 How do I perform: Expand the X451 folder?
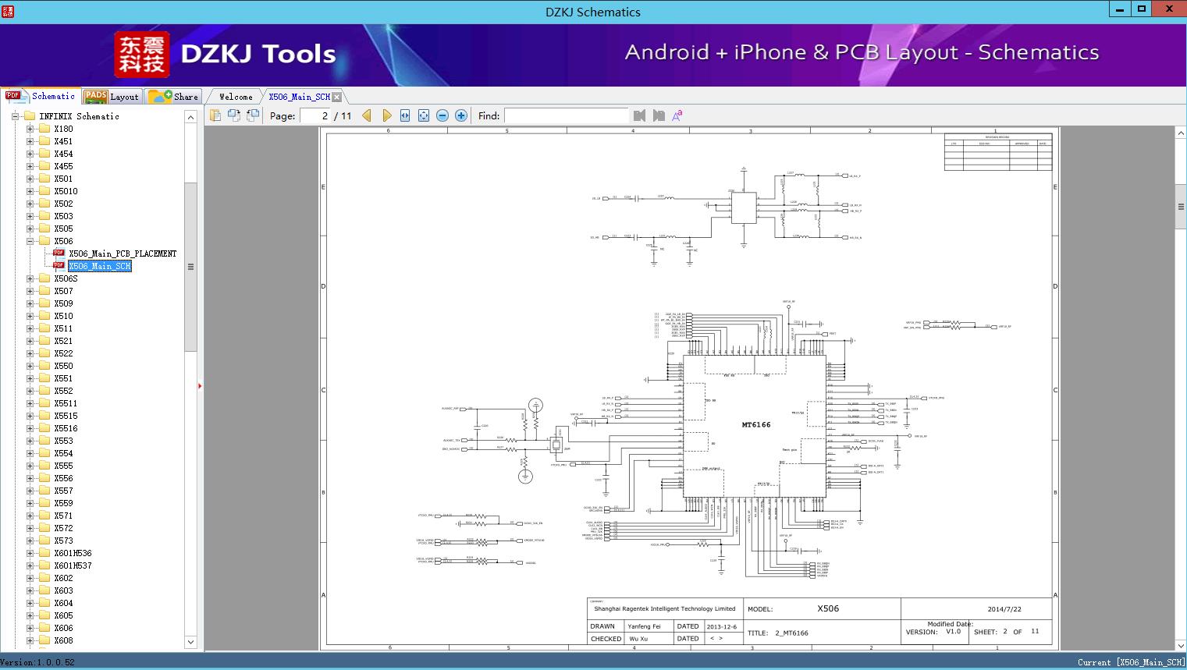30,141
